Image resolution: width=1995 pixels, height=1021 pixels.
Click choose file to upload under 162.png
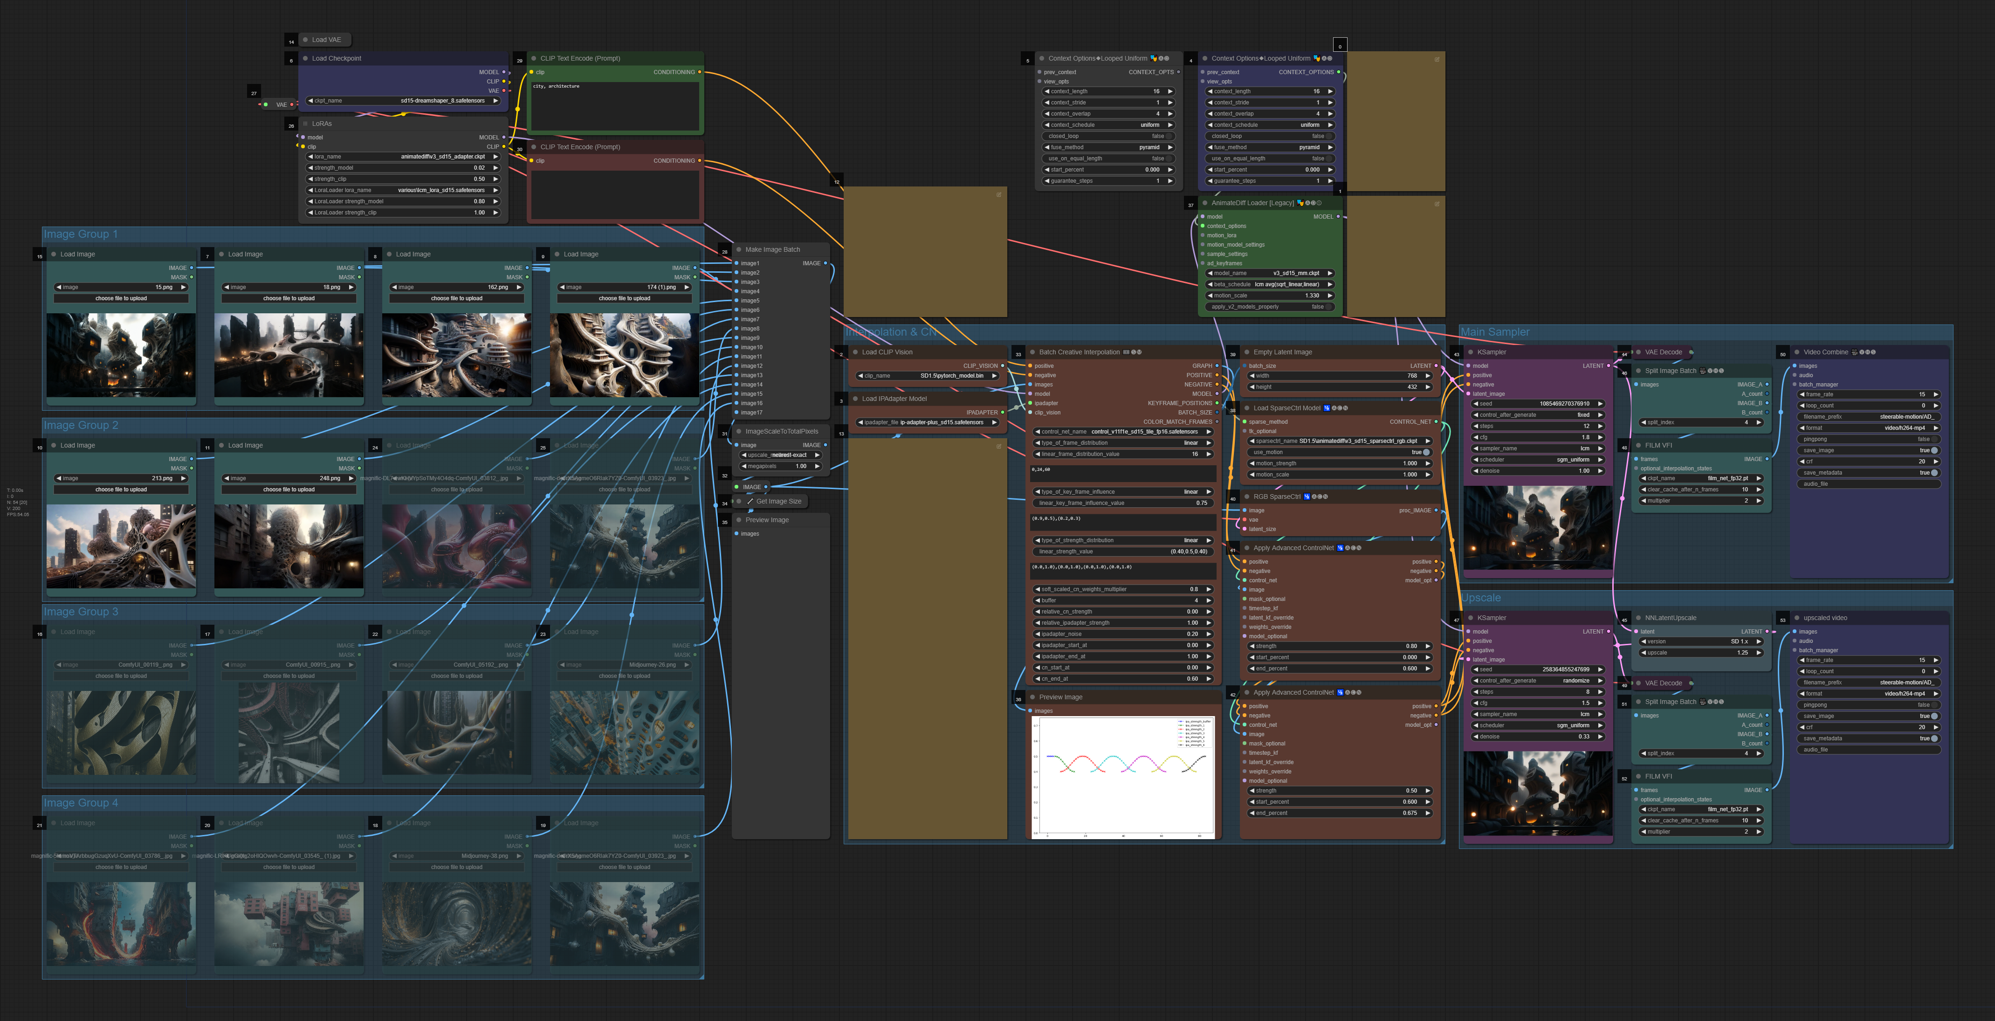(x=457, y=298)
